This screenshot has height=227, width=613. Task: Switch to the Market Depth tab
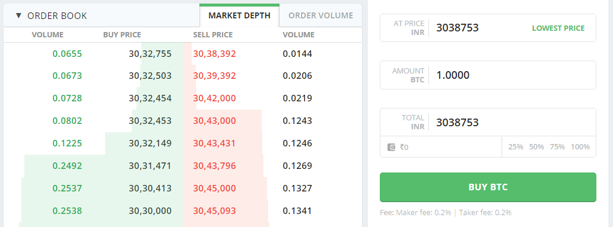pyautogui.click(x=239, y=15)
